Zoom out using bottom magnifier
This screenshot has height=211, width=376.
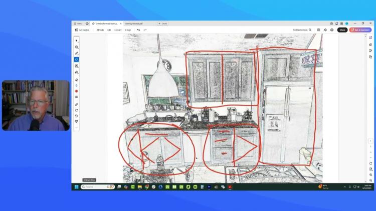(370, 180)
